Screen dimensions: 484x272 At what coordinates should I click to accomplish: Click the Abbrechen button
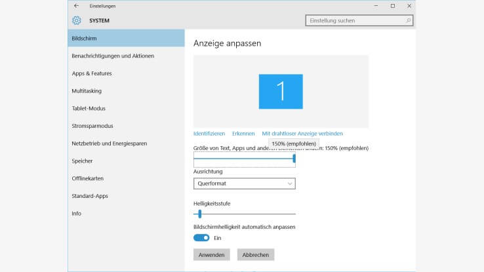pyautogui.click(x=256, y=255)
